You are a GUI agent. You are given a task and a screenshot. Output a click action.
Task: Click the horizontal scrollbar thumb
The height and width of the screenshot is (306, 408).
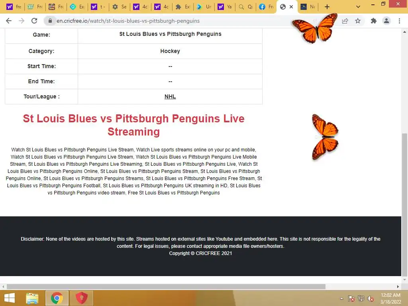pos(166,287)
